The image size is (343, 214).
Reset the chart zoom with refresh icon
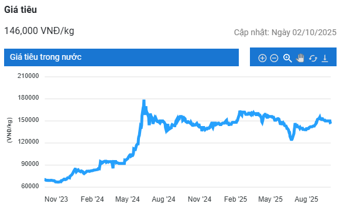point(313,58)
